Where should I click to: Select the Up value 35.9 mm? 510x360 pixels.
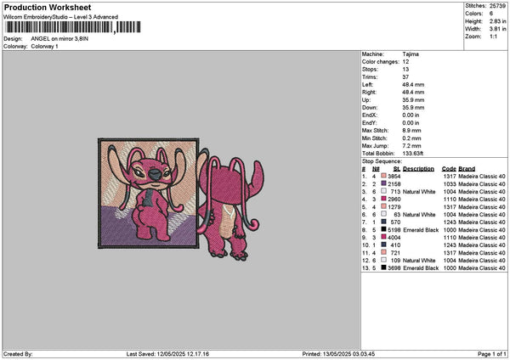pos(413,100)
